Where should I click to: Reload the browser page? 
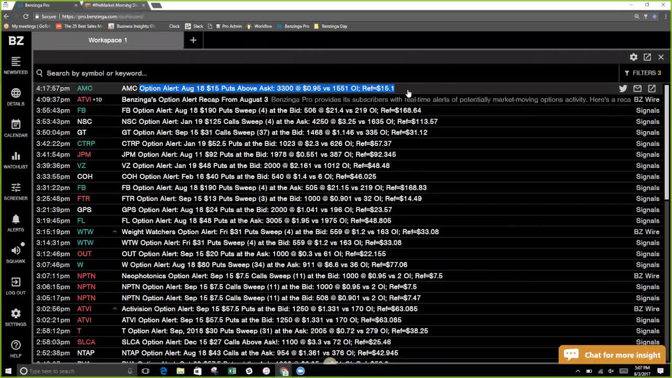point(26,16)
